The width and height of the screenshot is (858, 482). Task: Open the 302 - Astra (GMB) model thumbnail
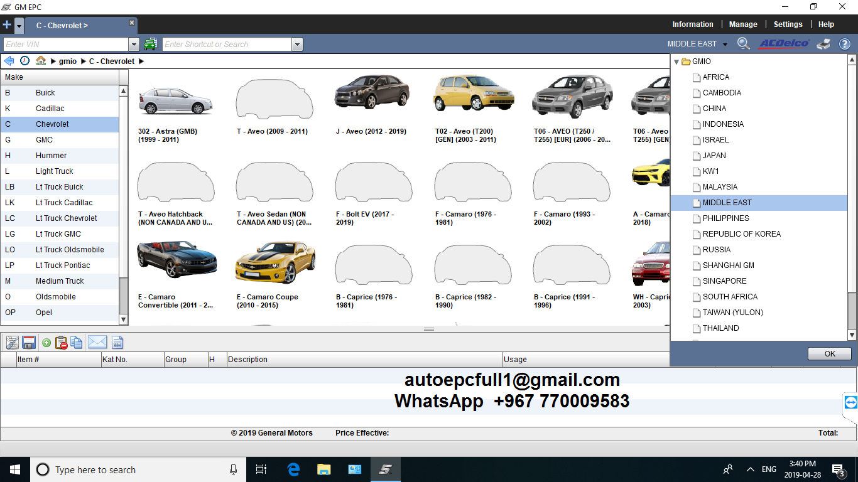(176, 100)
